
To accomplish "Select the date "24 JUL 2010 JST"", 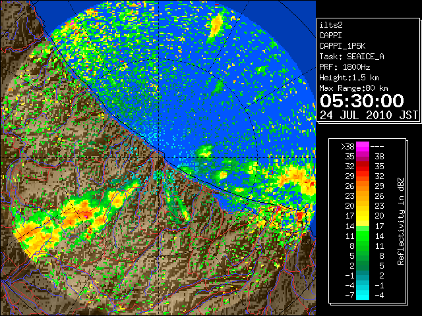I will coord(369,115).
